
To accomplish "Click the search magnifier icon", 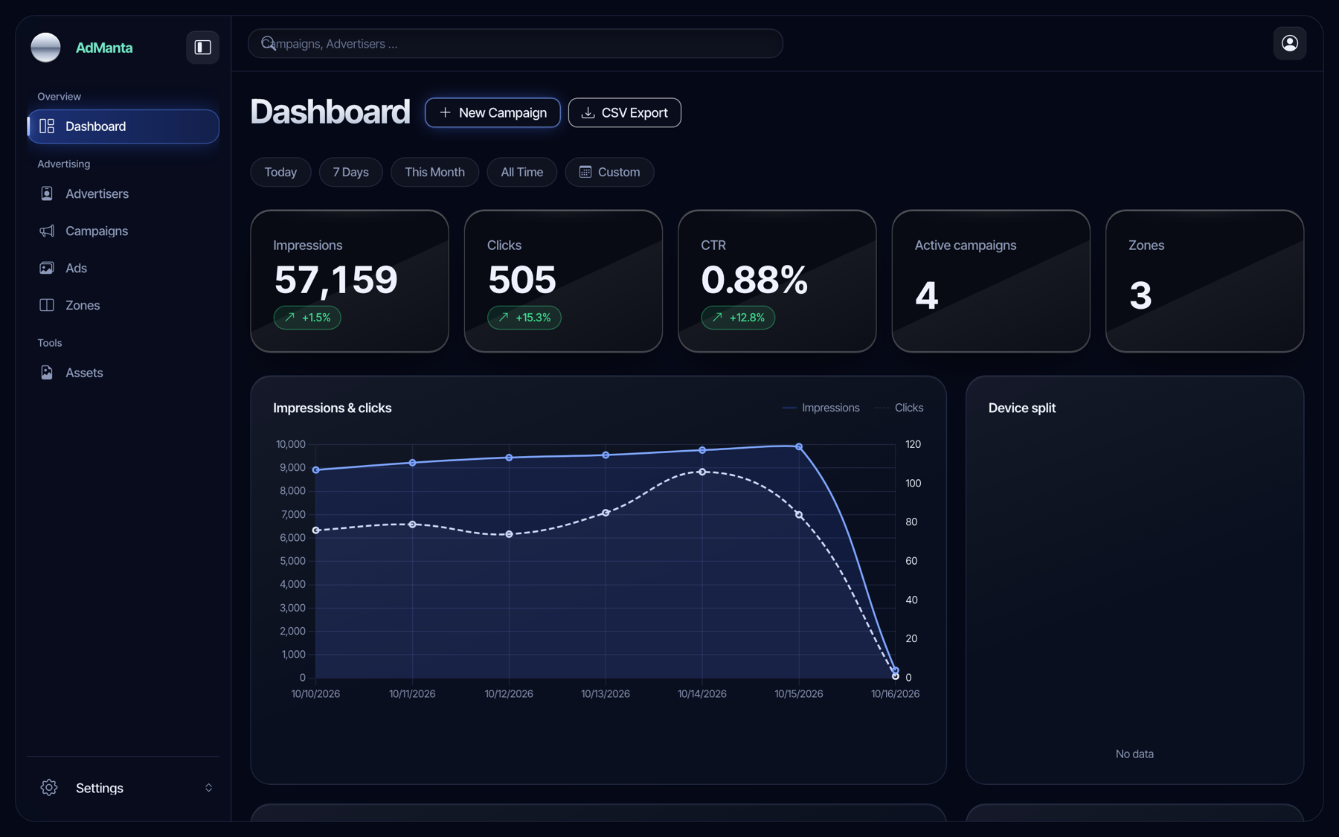I will 268,43.
